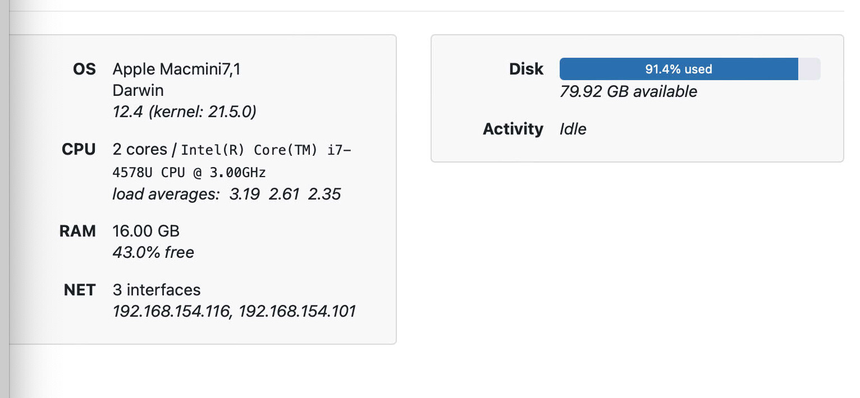
Task: Click the IP address 192.168.154.116
Action: 172,311
